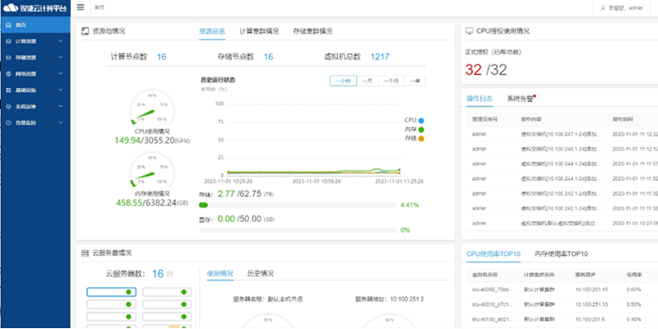Open the 首页 sidebar menu item
This screenshot has height=329, width=658.
[35, 25]
